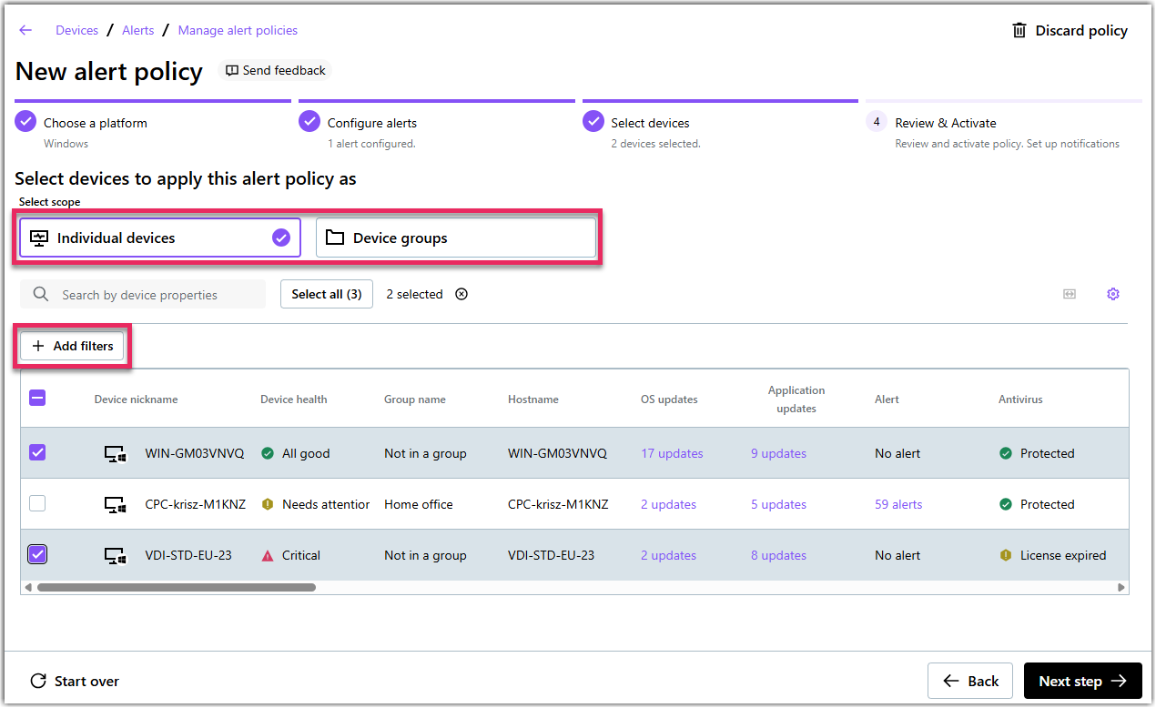Viewport: 1156px width, 708px height.
Task: Click the Device health column header
Action: coord(293,399)
